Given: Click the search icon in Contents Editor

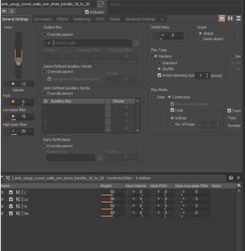Looking at the screenshot, I should tap(239, 185).
